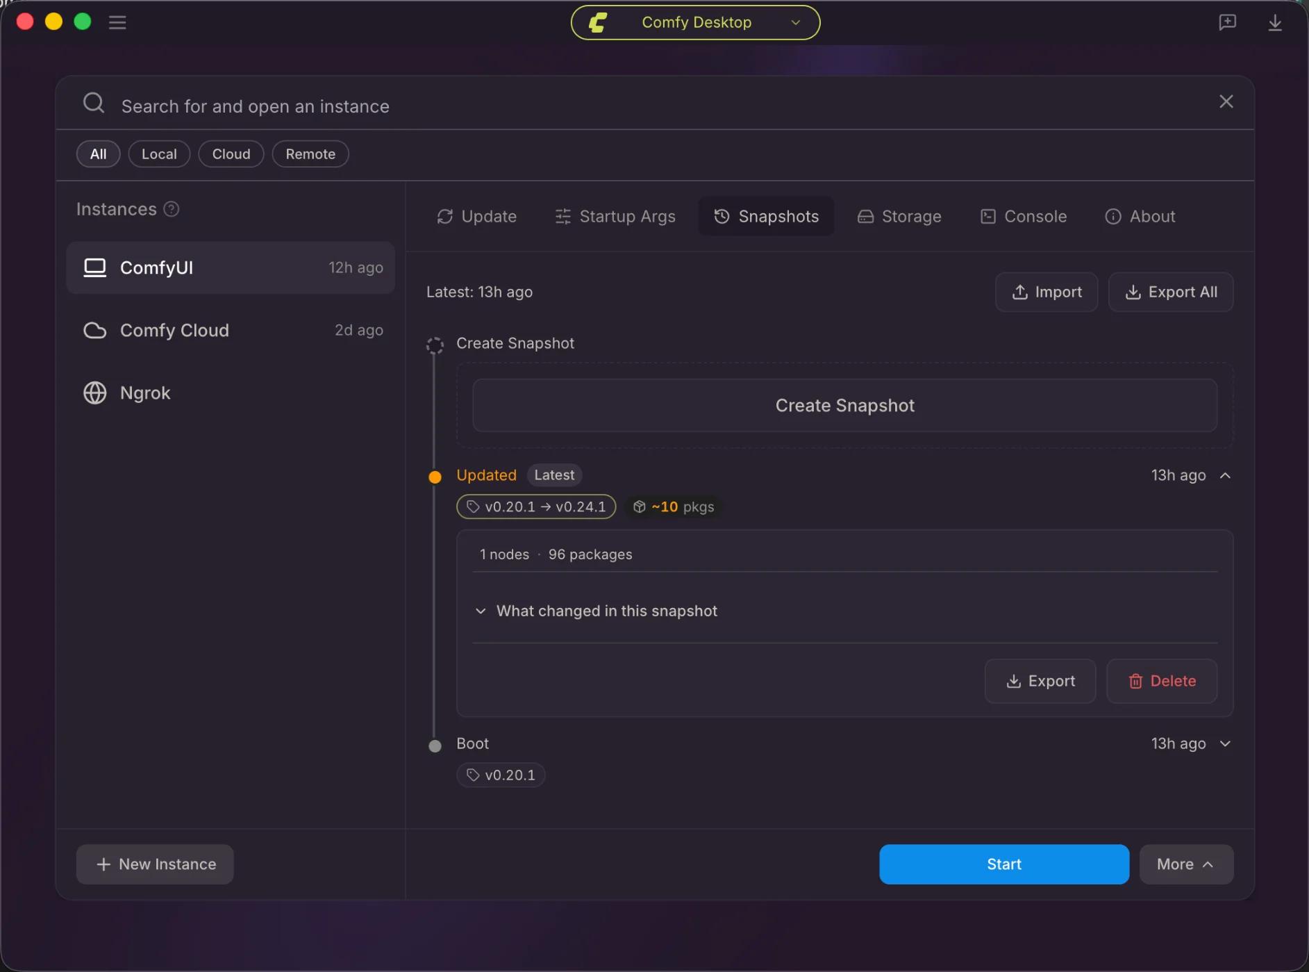This screenshot has width=1309, height=972.
Task: Click the tag icon in v0.20.1 → v0.24.1 chip
Action: pos(473,506)
